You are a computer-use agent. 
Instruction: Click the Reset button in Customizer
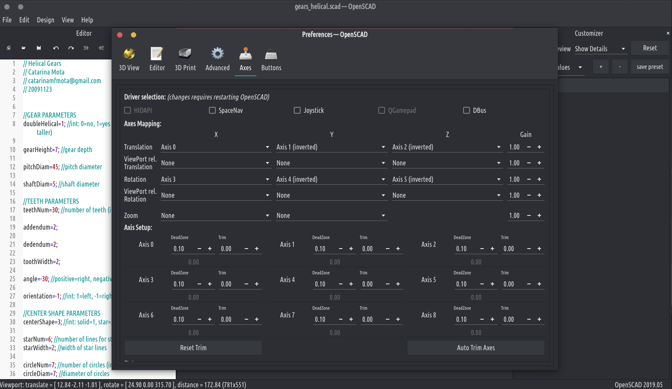650,48
